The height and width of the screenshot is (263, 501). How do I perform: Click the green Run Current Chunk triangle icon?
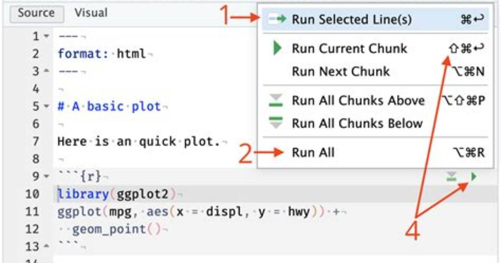(x=277, y=49)
